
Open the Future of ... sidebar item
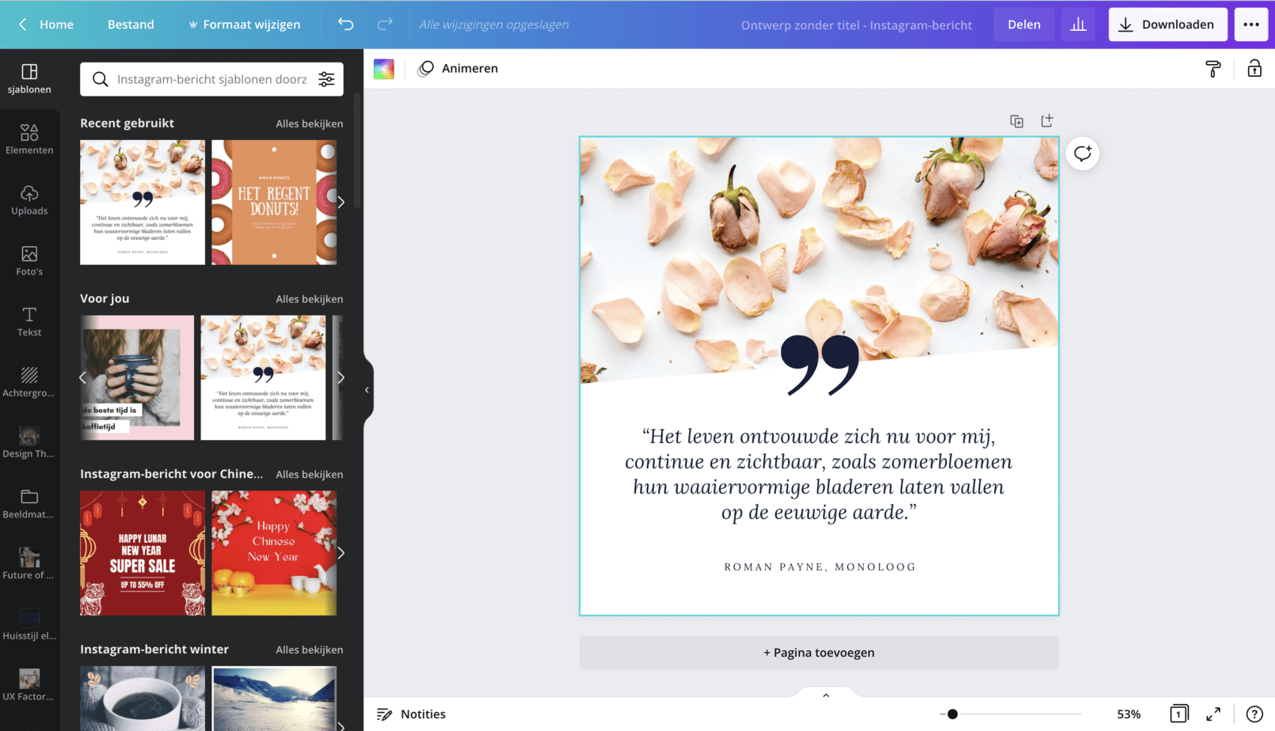point(29,565)
